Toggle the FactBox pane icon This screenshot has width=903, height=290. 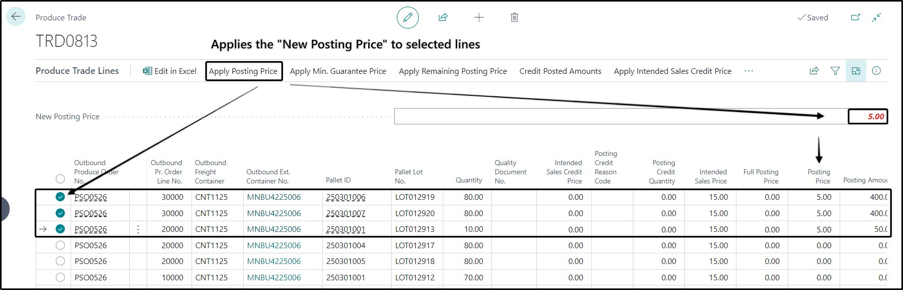pos(856,71)
